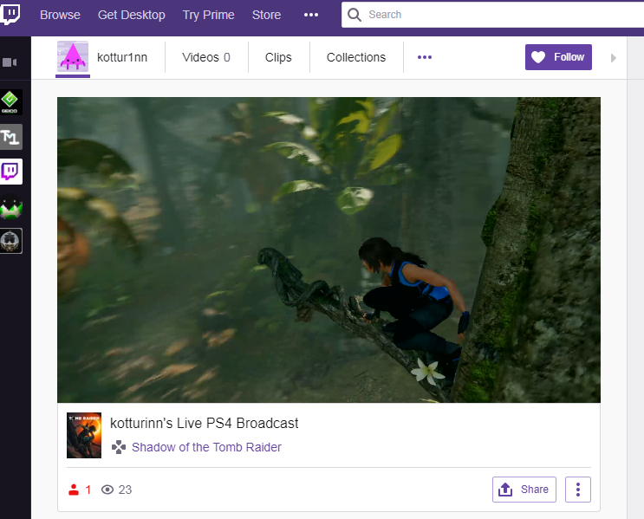
Task: Open Shadow of the Tomb Raider link
Action: 206,447
